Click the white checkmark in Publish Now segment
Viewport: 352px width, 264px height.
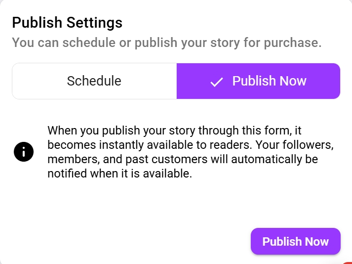point(216,82)
